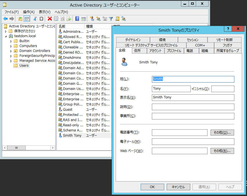Screen dimensions: 247x196
Task: Open the リモート制御 tab
Action: 225,40
